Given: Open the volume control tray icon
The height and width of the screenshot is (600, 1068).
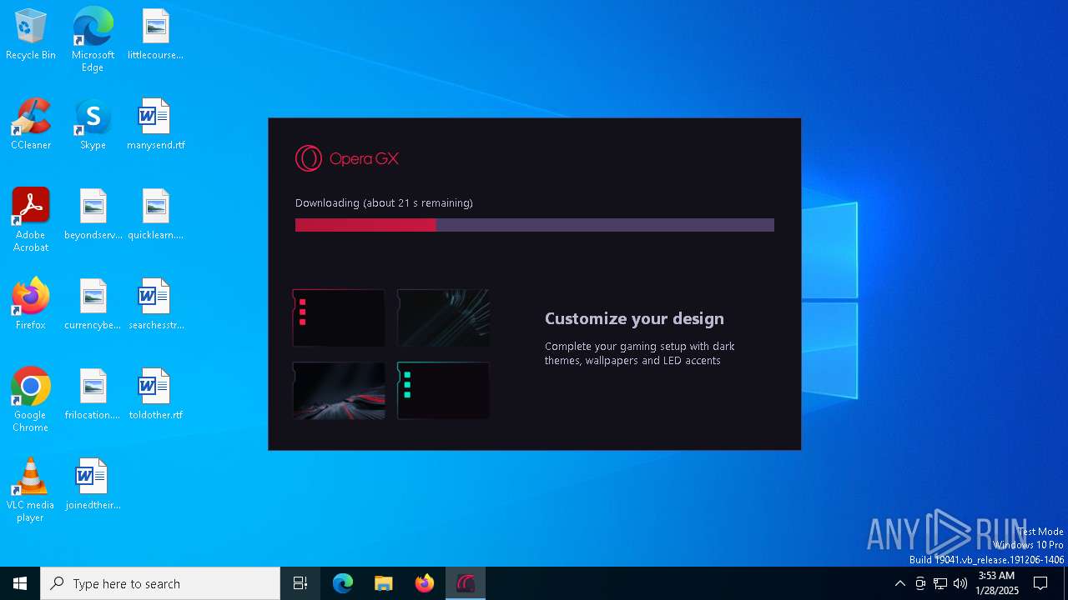Looking at the screenshot, I should [x=960, y=583].
